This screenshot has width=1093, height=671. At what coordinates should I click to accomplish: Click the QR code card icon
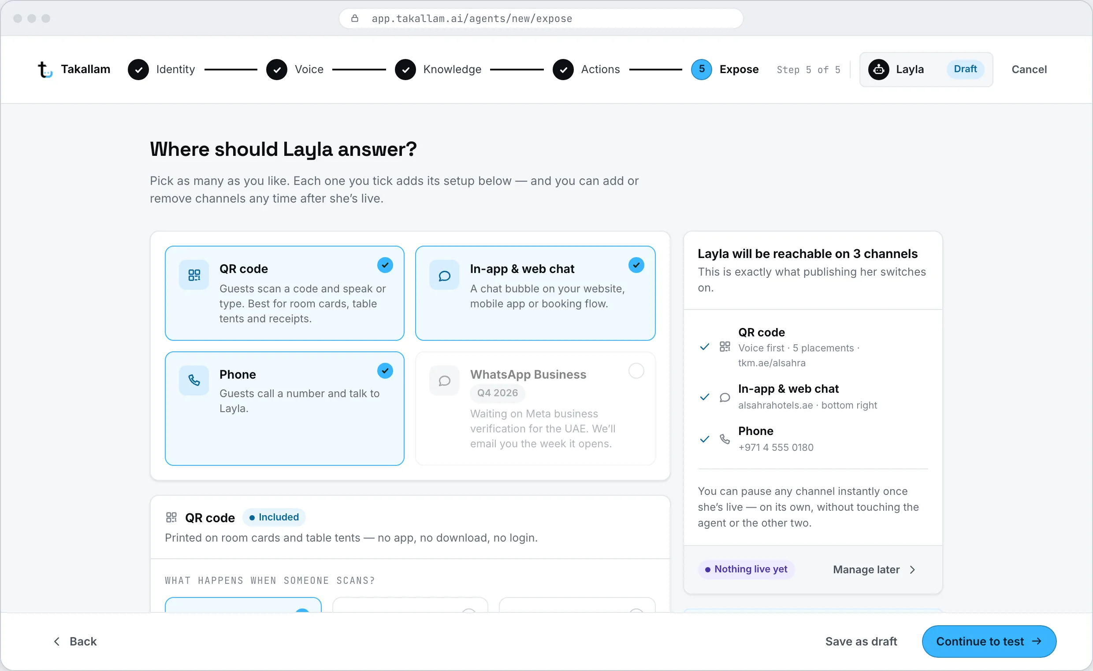(193, 275)
